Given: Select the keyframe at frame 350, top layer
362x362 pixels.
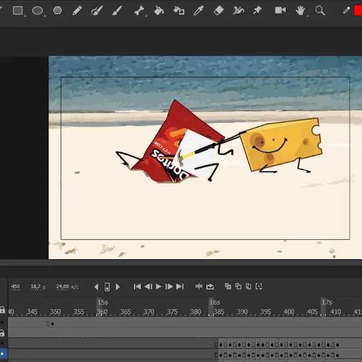Looking at the screenshot, I should point(52,324).
